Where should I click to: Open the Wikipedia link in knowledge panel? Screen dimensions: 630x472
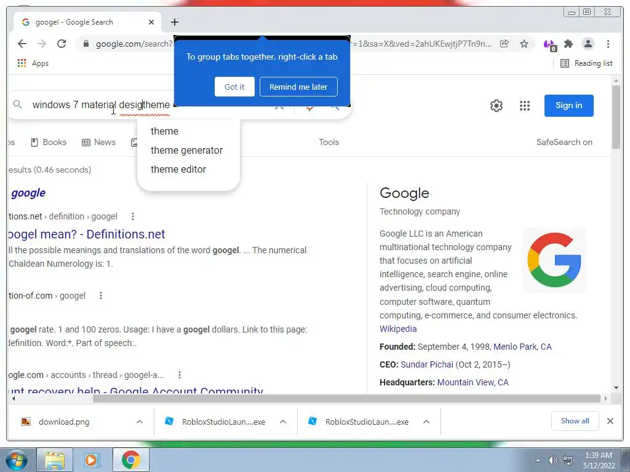398,329
